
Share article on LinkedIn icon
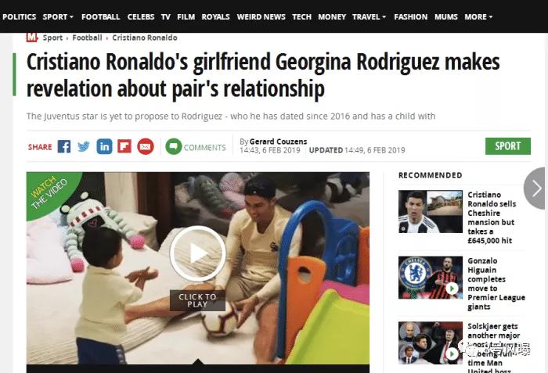(104, 147)
